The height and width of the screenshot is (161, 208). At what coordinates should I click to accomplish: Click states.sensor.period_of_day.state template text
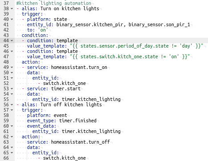point(124,46)
